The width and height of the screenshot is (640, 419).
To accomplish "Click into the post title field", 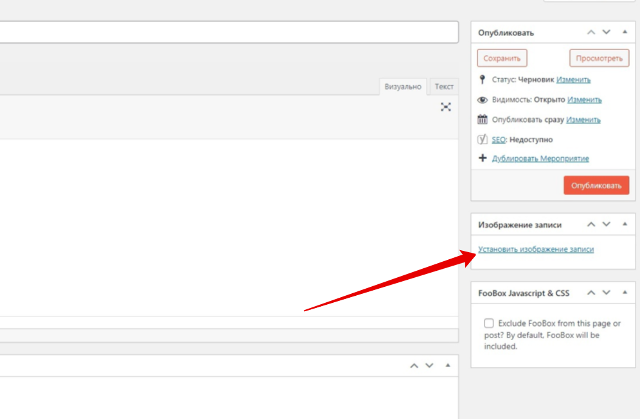I will click(229, 32).
